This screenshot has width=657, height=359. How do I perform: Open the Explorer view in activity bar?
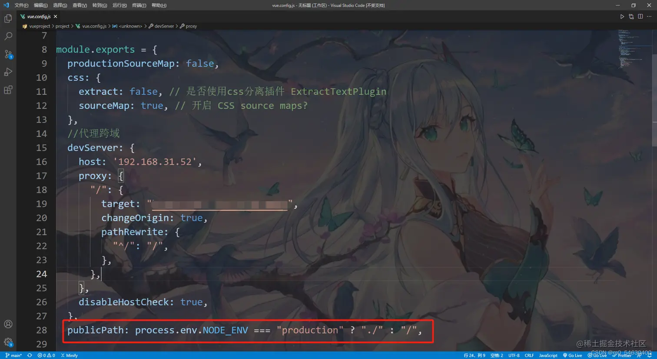8,18
